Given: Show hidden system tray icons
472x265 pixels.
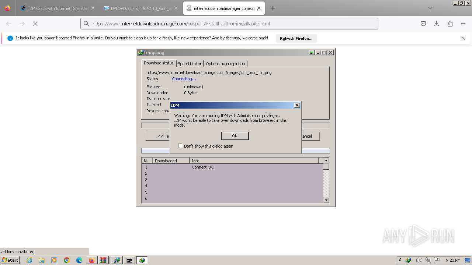Looking at the screenshot, I should (x=400, y=260).
